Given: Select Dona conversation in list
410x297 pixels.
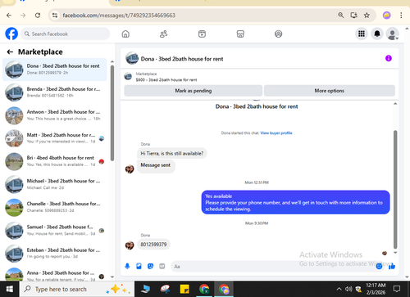Looking at the screenshot, I should 55,70.
